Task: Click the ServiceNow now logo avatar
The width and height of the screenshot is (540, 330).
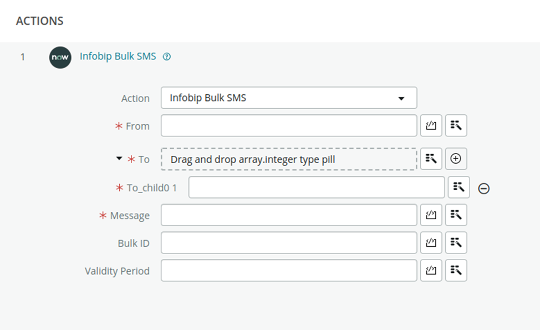Action: click(60, 57)
